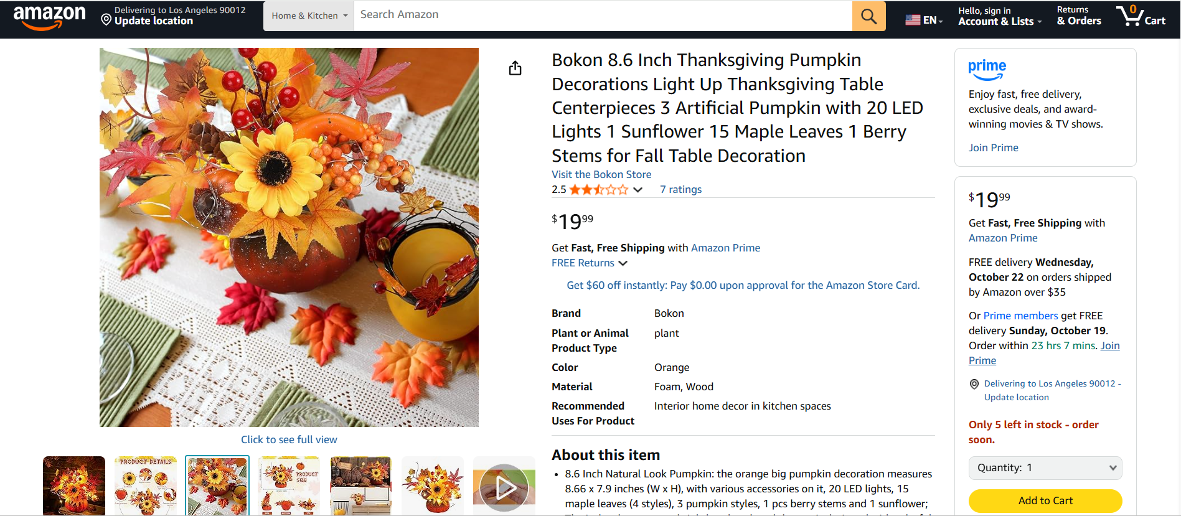The width and height of the screenshot is (1181, 516).
Task: Expand the Quantity dropdown
Action: pos(1045,468)
